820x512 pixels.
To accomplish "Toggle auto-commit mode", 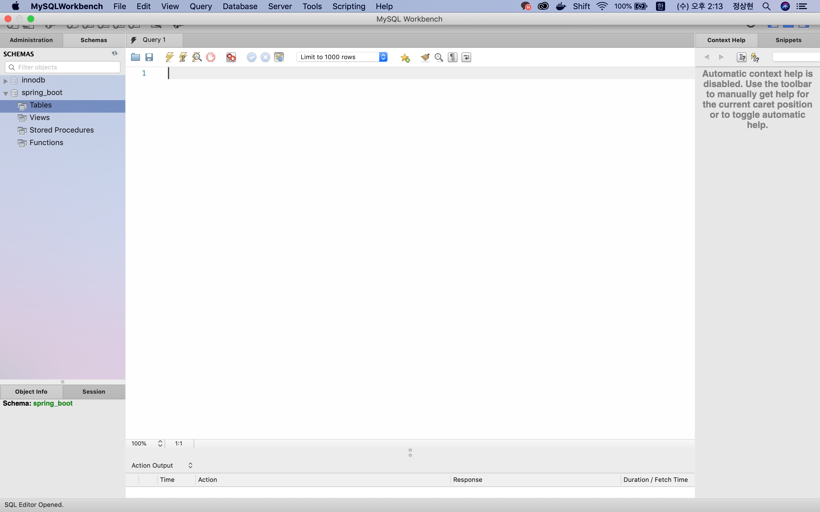I will [x=279, y=57].
